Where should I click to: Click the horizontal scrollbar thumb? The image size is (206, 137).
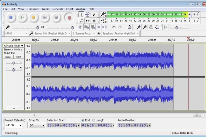pos(197,115)
